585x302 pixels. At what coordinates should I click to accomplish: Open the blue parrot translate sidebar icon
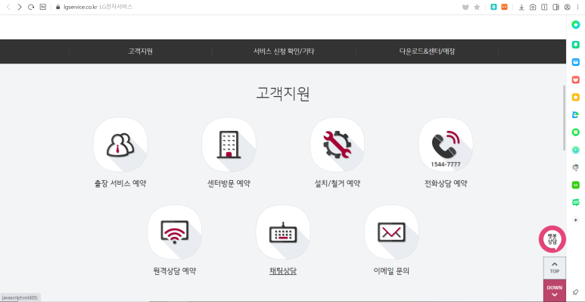click(x=576, y=115)
